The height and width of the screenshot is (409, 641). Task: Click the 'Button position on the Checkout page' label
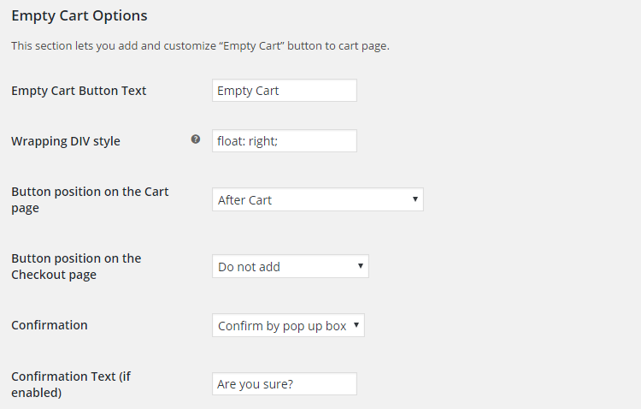[76, 266]
